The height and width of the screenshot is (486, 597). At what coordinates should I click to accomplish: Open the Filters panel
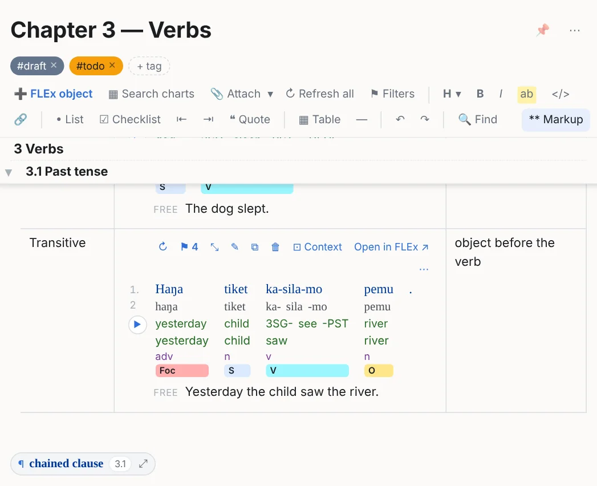tap(392, 94)
